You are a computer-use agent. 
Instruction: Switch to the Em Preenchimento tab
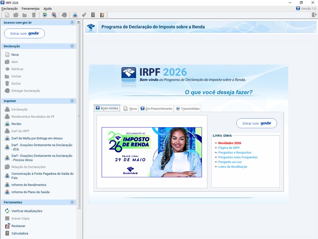[156, 109]
